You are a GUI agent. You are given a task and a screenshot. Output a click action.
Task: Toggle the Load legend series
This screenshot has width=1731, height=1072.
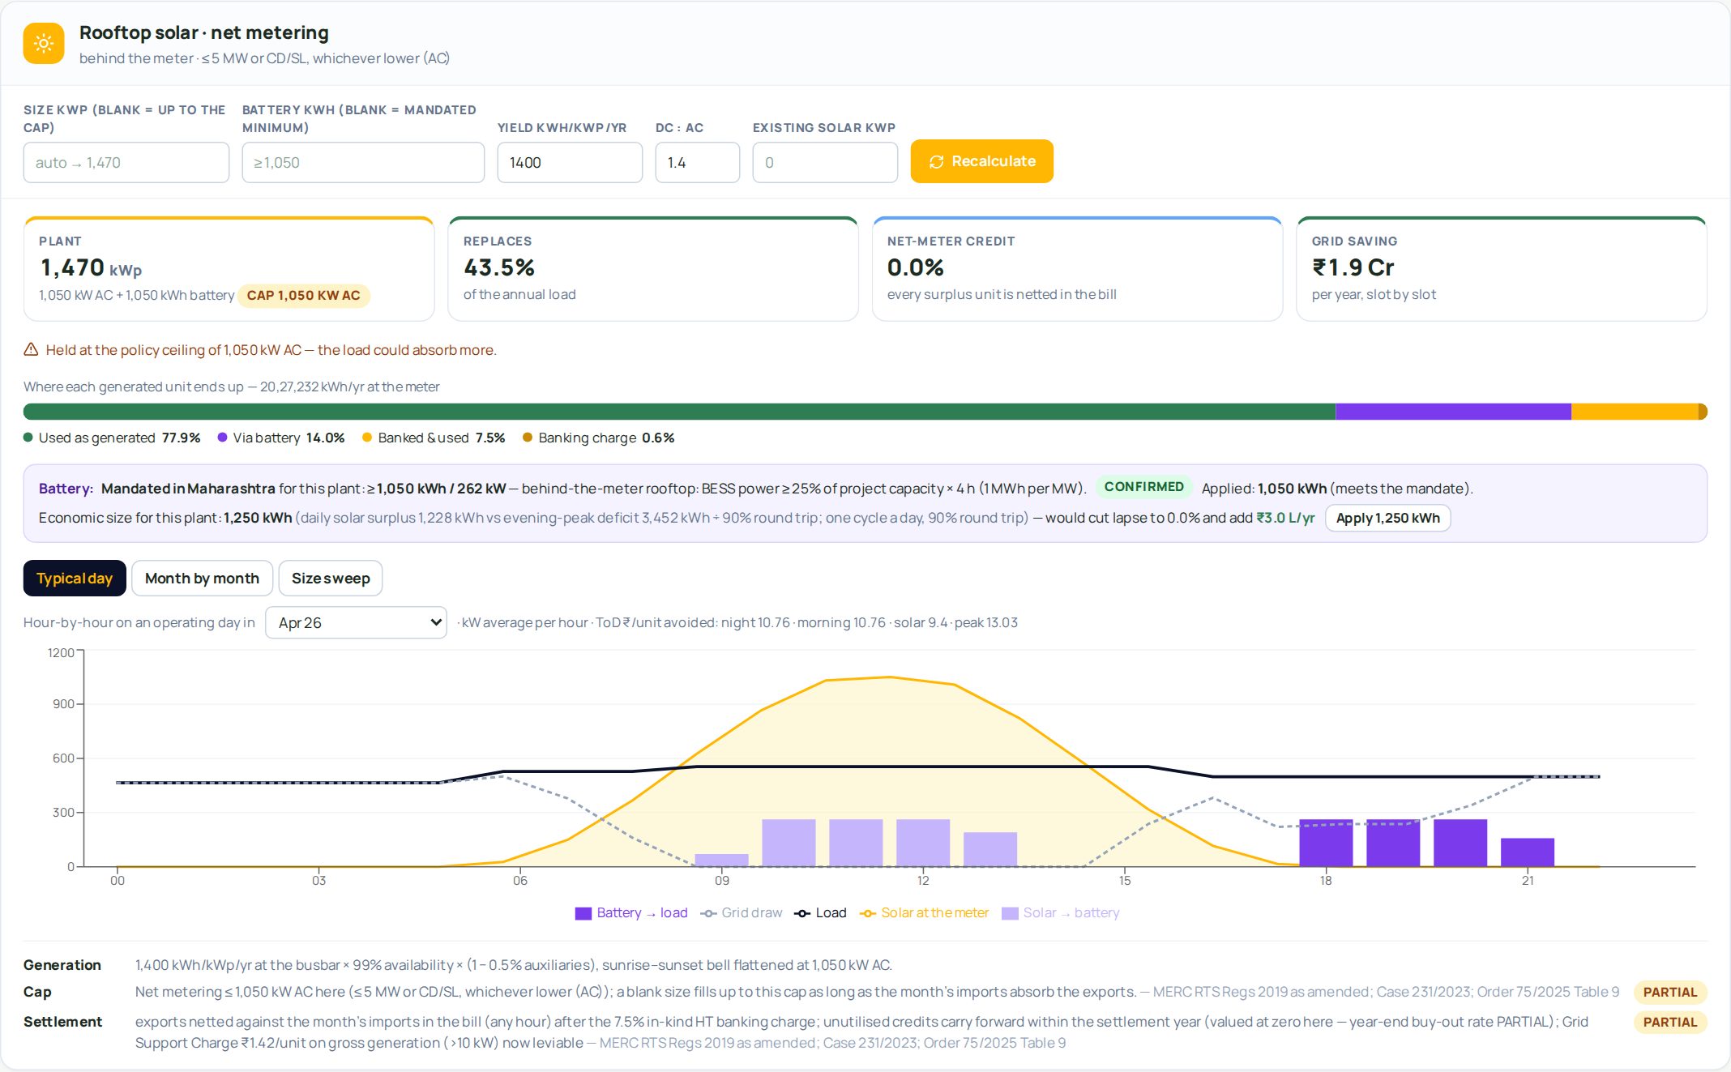coord(820,912)
